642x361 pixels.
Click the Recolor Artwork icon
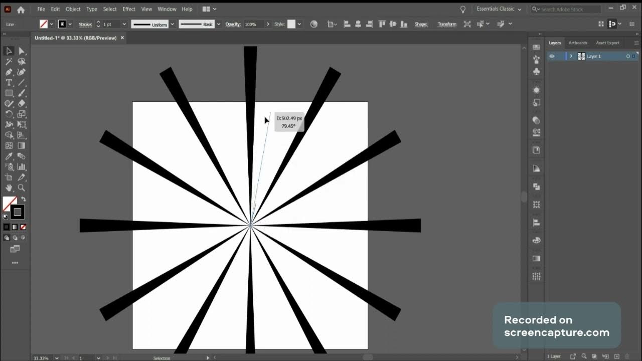[314, 24]
